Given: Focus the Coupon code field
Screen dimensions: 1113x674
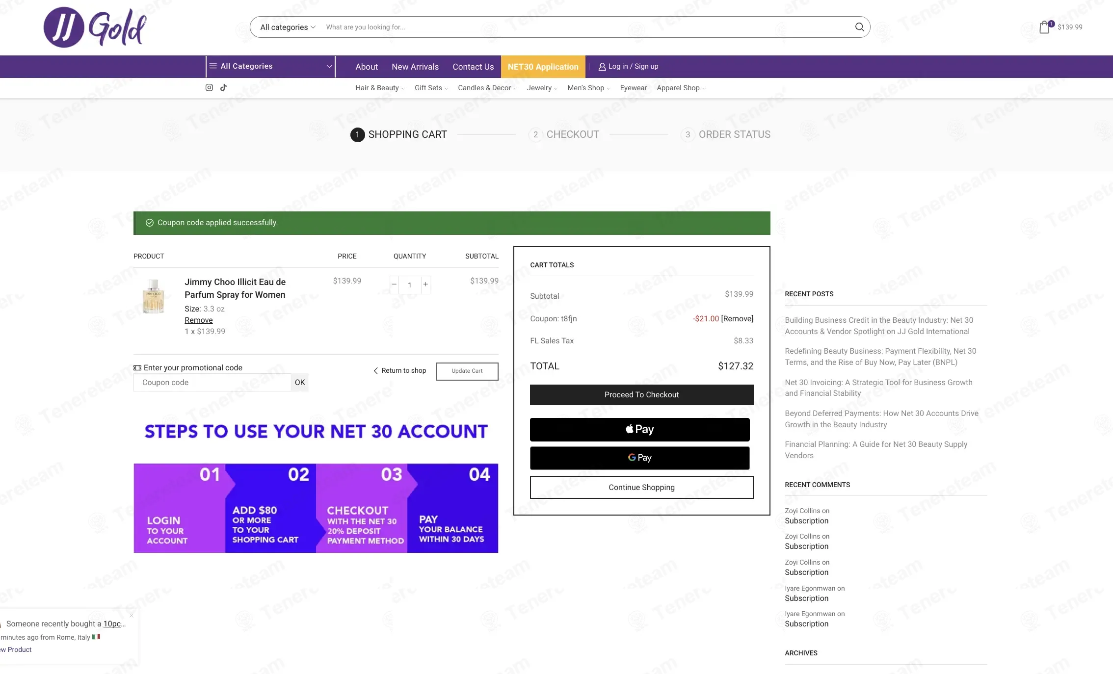Looking at the screenshot, I should (x=212, y=382).
